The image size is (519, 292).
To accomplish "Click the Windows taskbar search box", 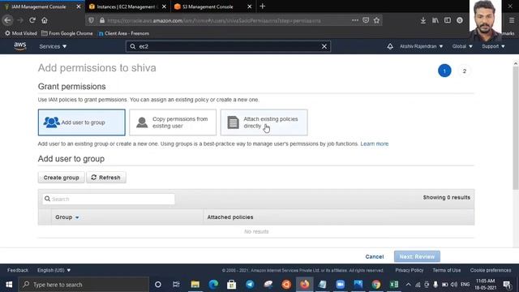I will 84,285.
